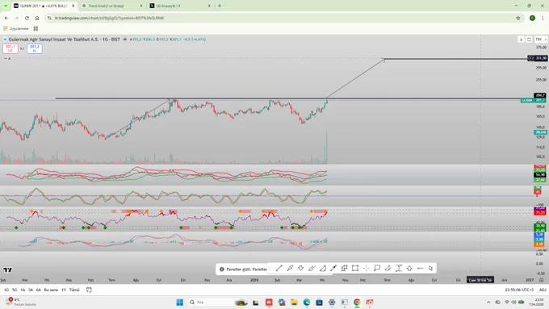Select the callout comment tool
Viewport: 549px width, 309px height.
(x=377, y=269)
